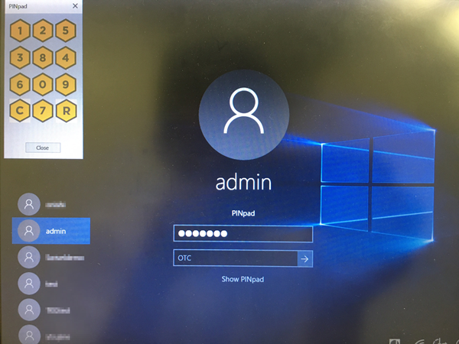Tap PINpad hexagon key 8

[43, 57]
